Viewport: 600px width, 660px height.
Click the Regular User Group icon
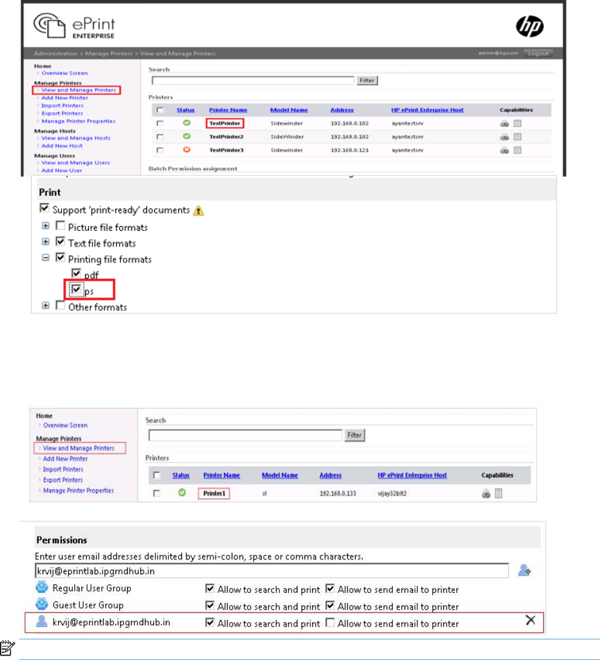coord(42,587)
